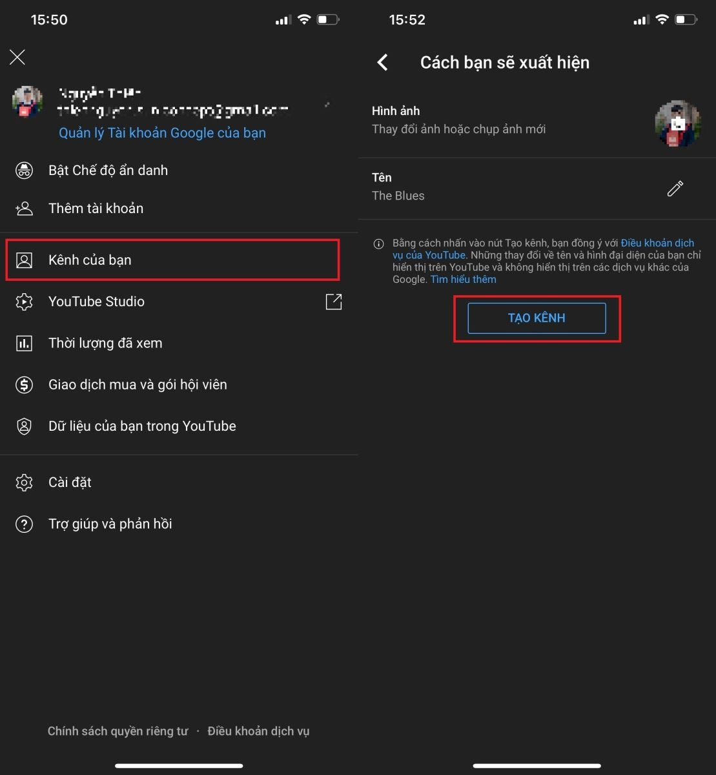Click the Tìm hiểu thêm link
The image size is (716, 775).
click(463, 279)
